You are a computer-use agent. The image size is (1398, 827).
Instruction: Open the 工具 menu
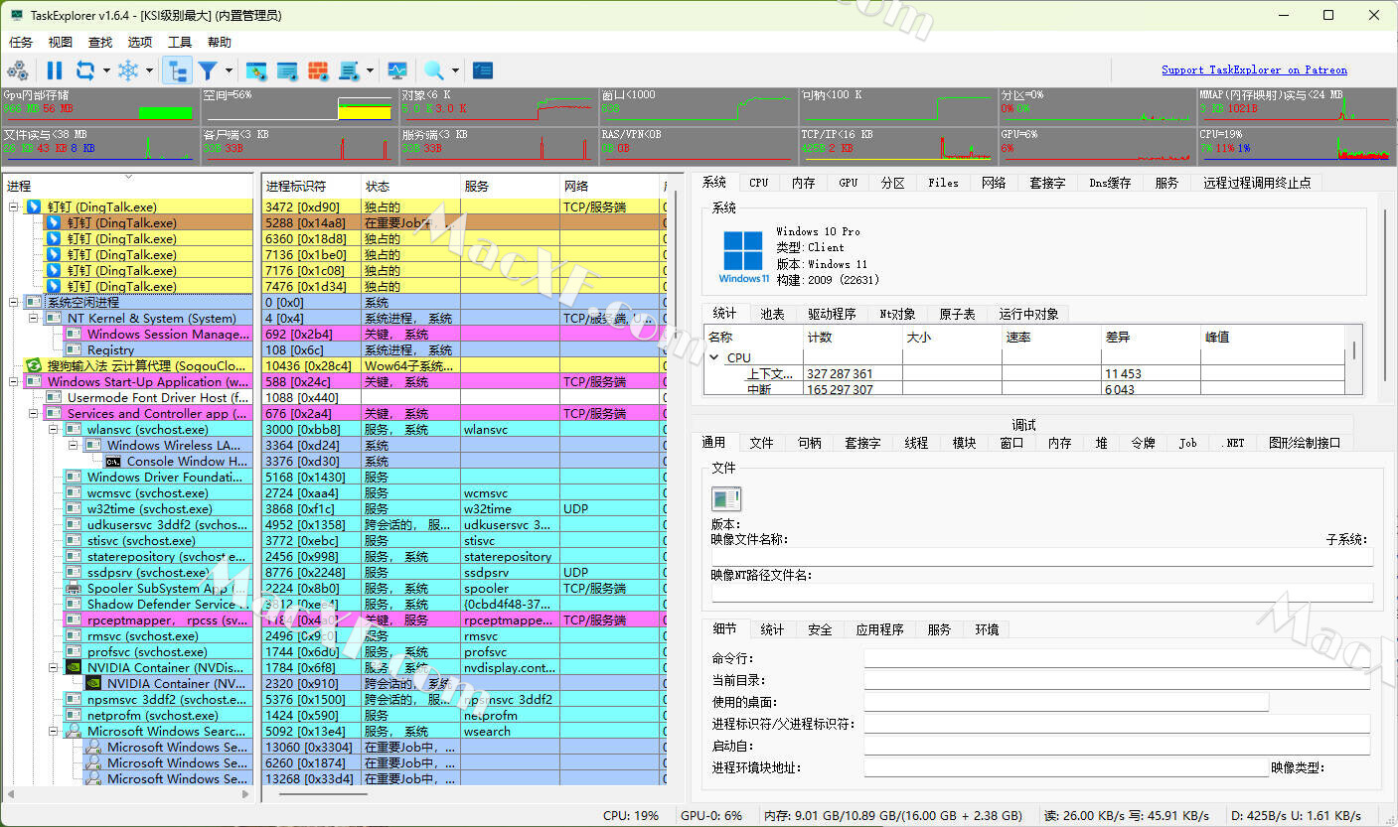coord(180,43)
